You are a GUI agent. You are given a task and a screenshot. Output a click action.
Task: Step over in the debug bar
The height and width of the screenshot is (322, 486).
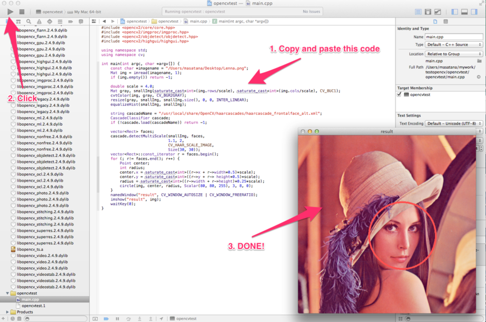click(128, 318)
